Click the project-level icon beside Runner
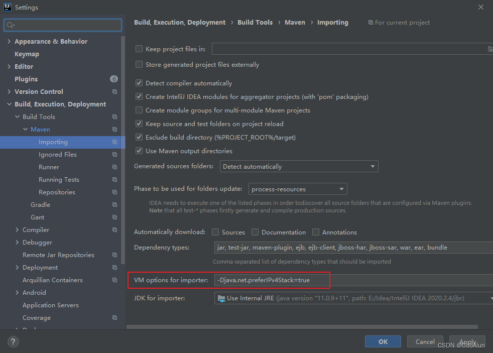 (x=115, y=167)
